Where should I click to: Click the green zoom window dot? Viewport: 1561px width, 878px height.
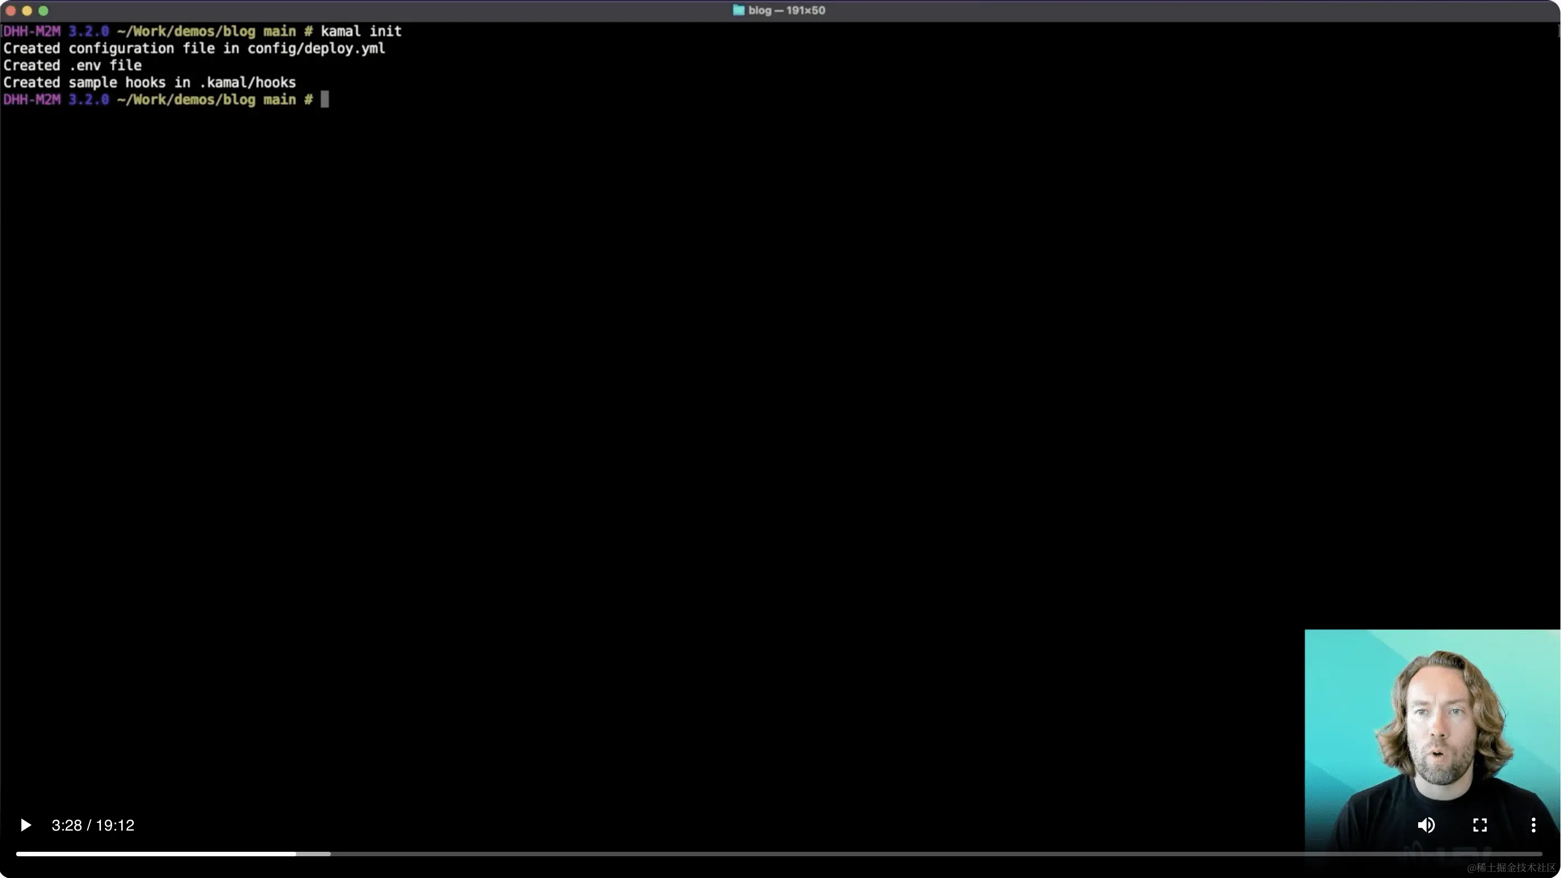click(x=43, y=10)
